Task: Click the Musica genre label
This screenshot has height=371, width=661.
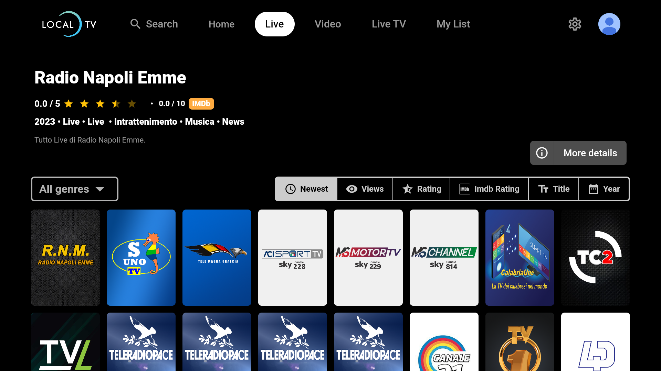Action: pyautogui.click(x=200, y=122)
